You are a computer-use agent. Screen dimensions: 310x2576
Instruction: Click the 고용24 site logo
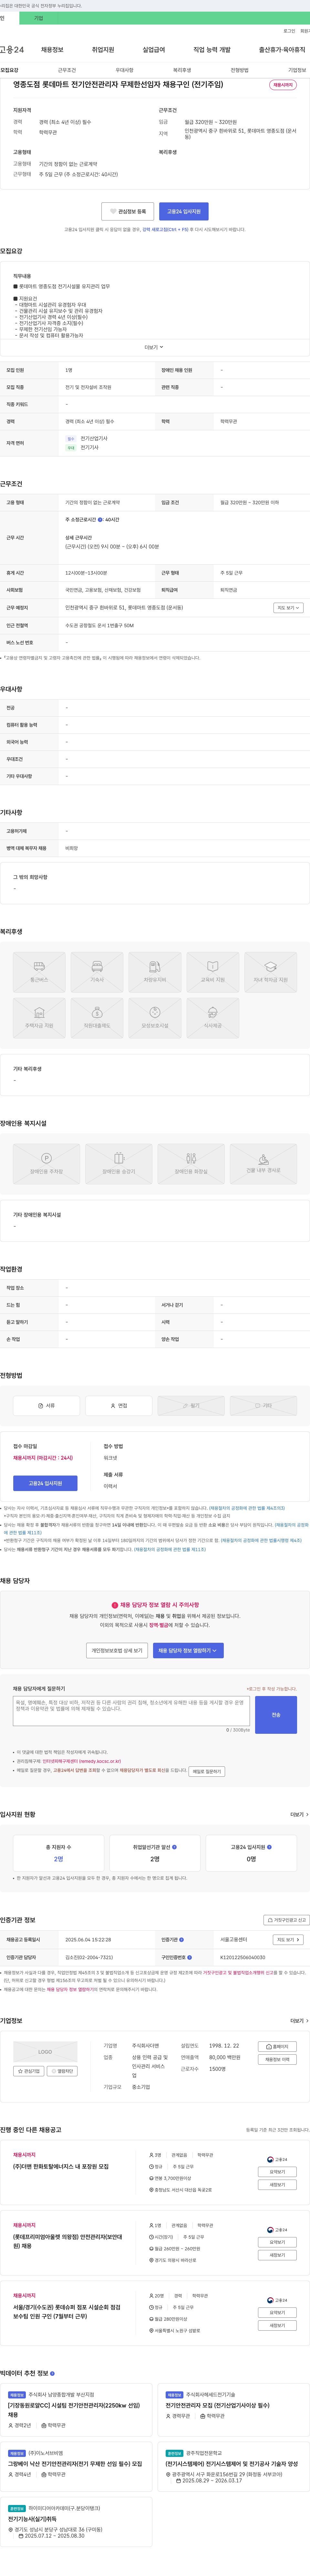[x=12, y=49]
